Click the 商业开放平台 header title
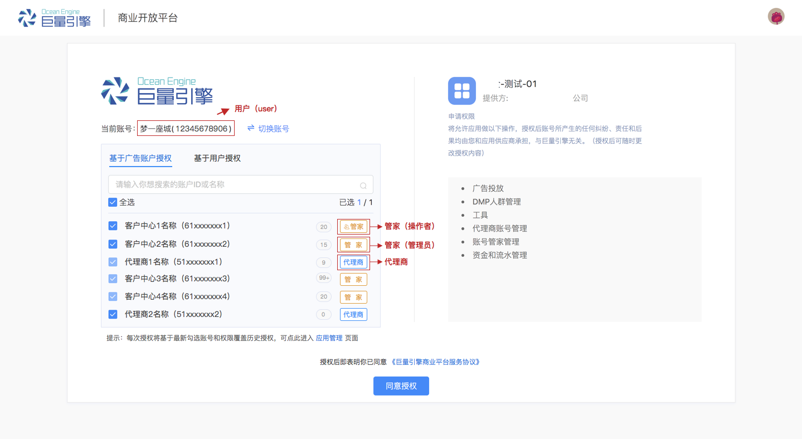This screenshot has height=439, width=802. (148, 18)
